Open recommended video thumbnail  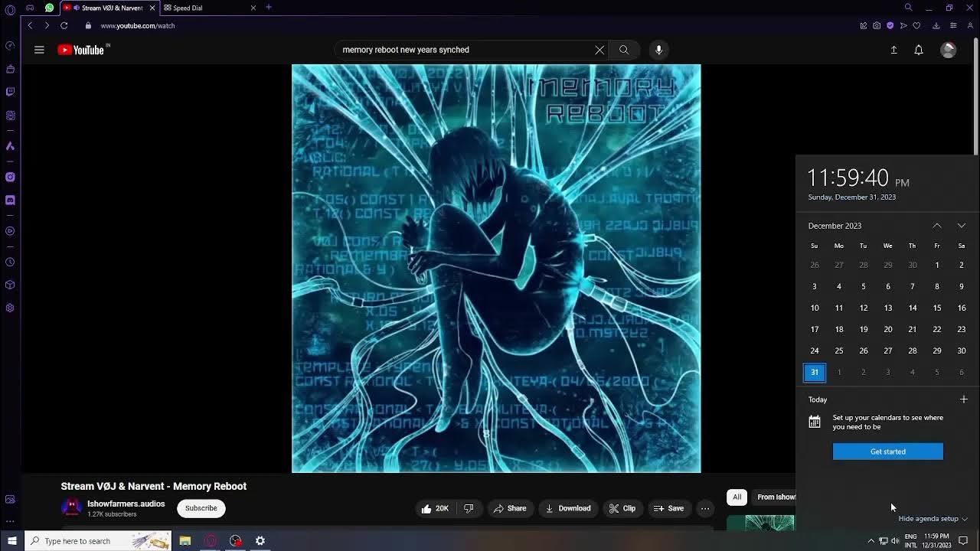(x=760, y=523)
